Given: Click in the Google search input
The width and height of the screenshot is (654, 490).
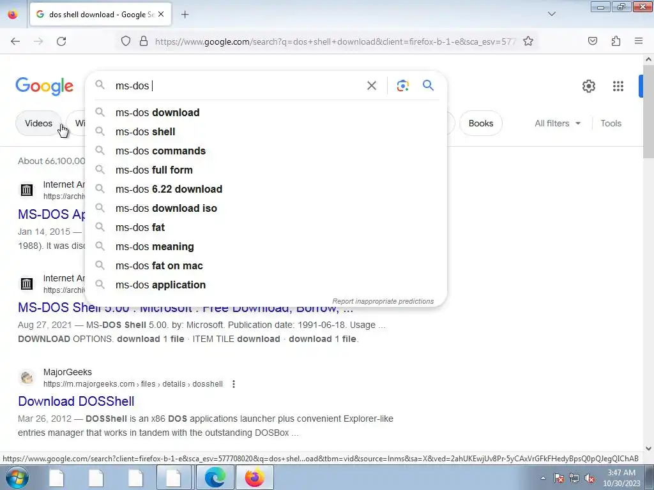Looking at the screenshot, I should click(x=238, y=86).
